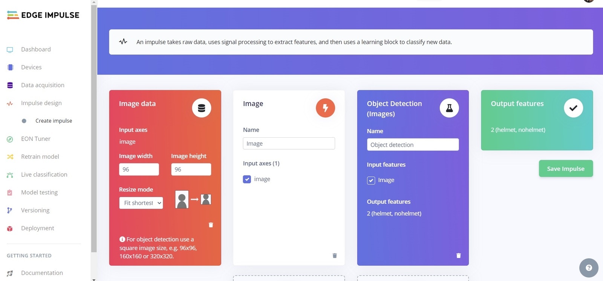603x281 pixels.
Task: Click the Input axes (1) label
Action: [261, 164]
